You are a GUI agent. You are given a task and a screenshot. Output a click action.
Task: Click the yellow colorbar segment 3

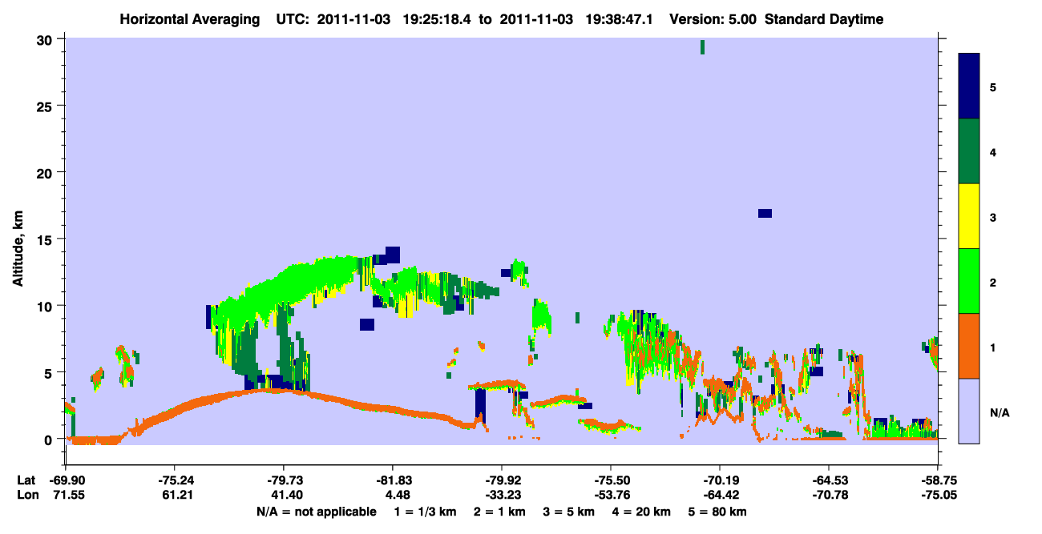pyautogui.click(x=969, y=216)
